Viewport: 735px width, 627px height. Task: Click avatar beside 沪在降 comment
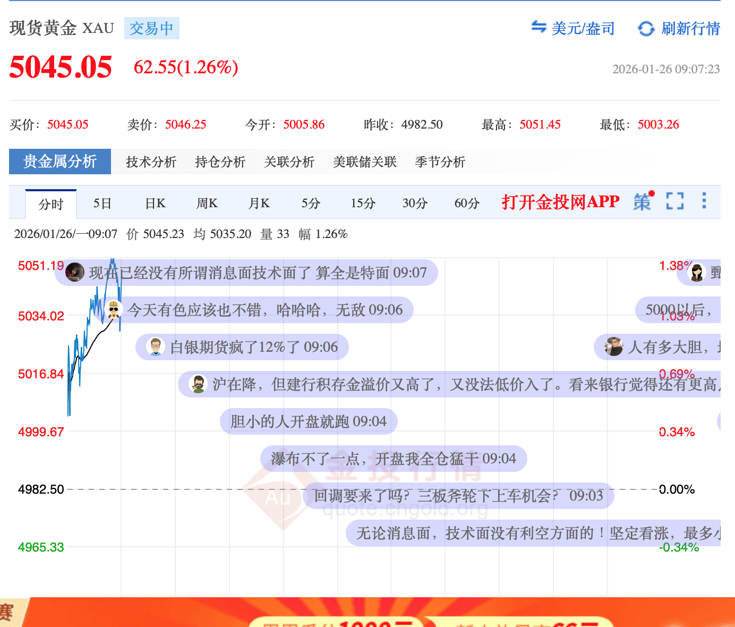coord(198,384)
